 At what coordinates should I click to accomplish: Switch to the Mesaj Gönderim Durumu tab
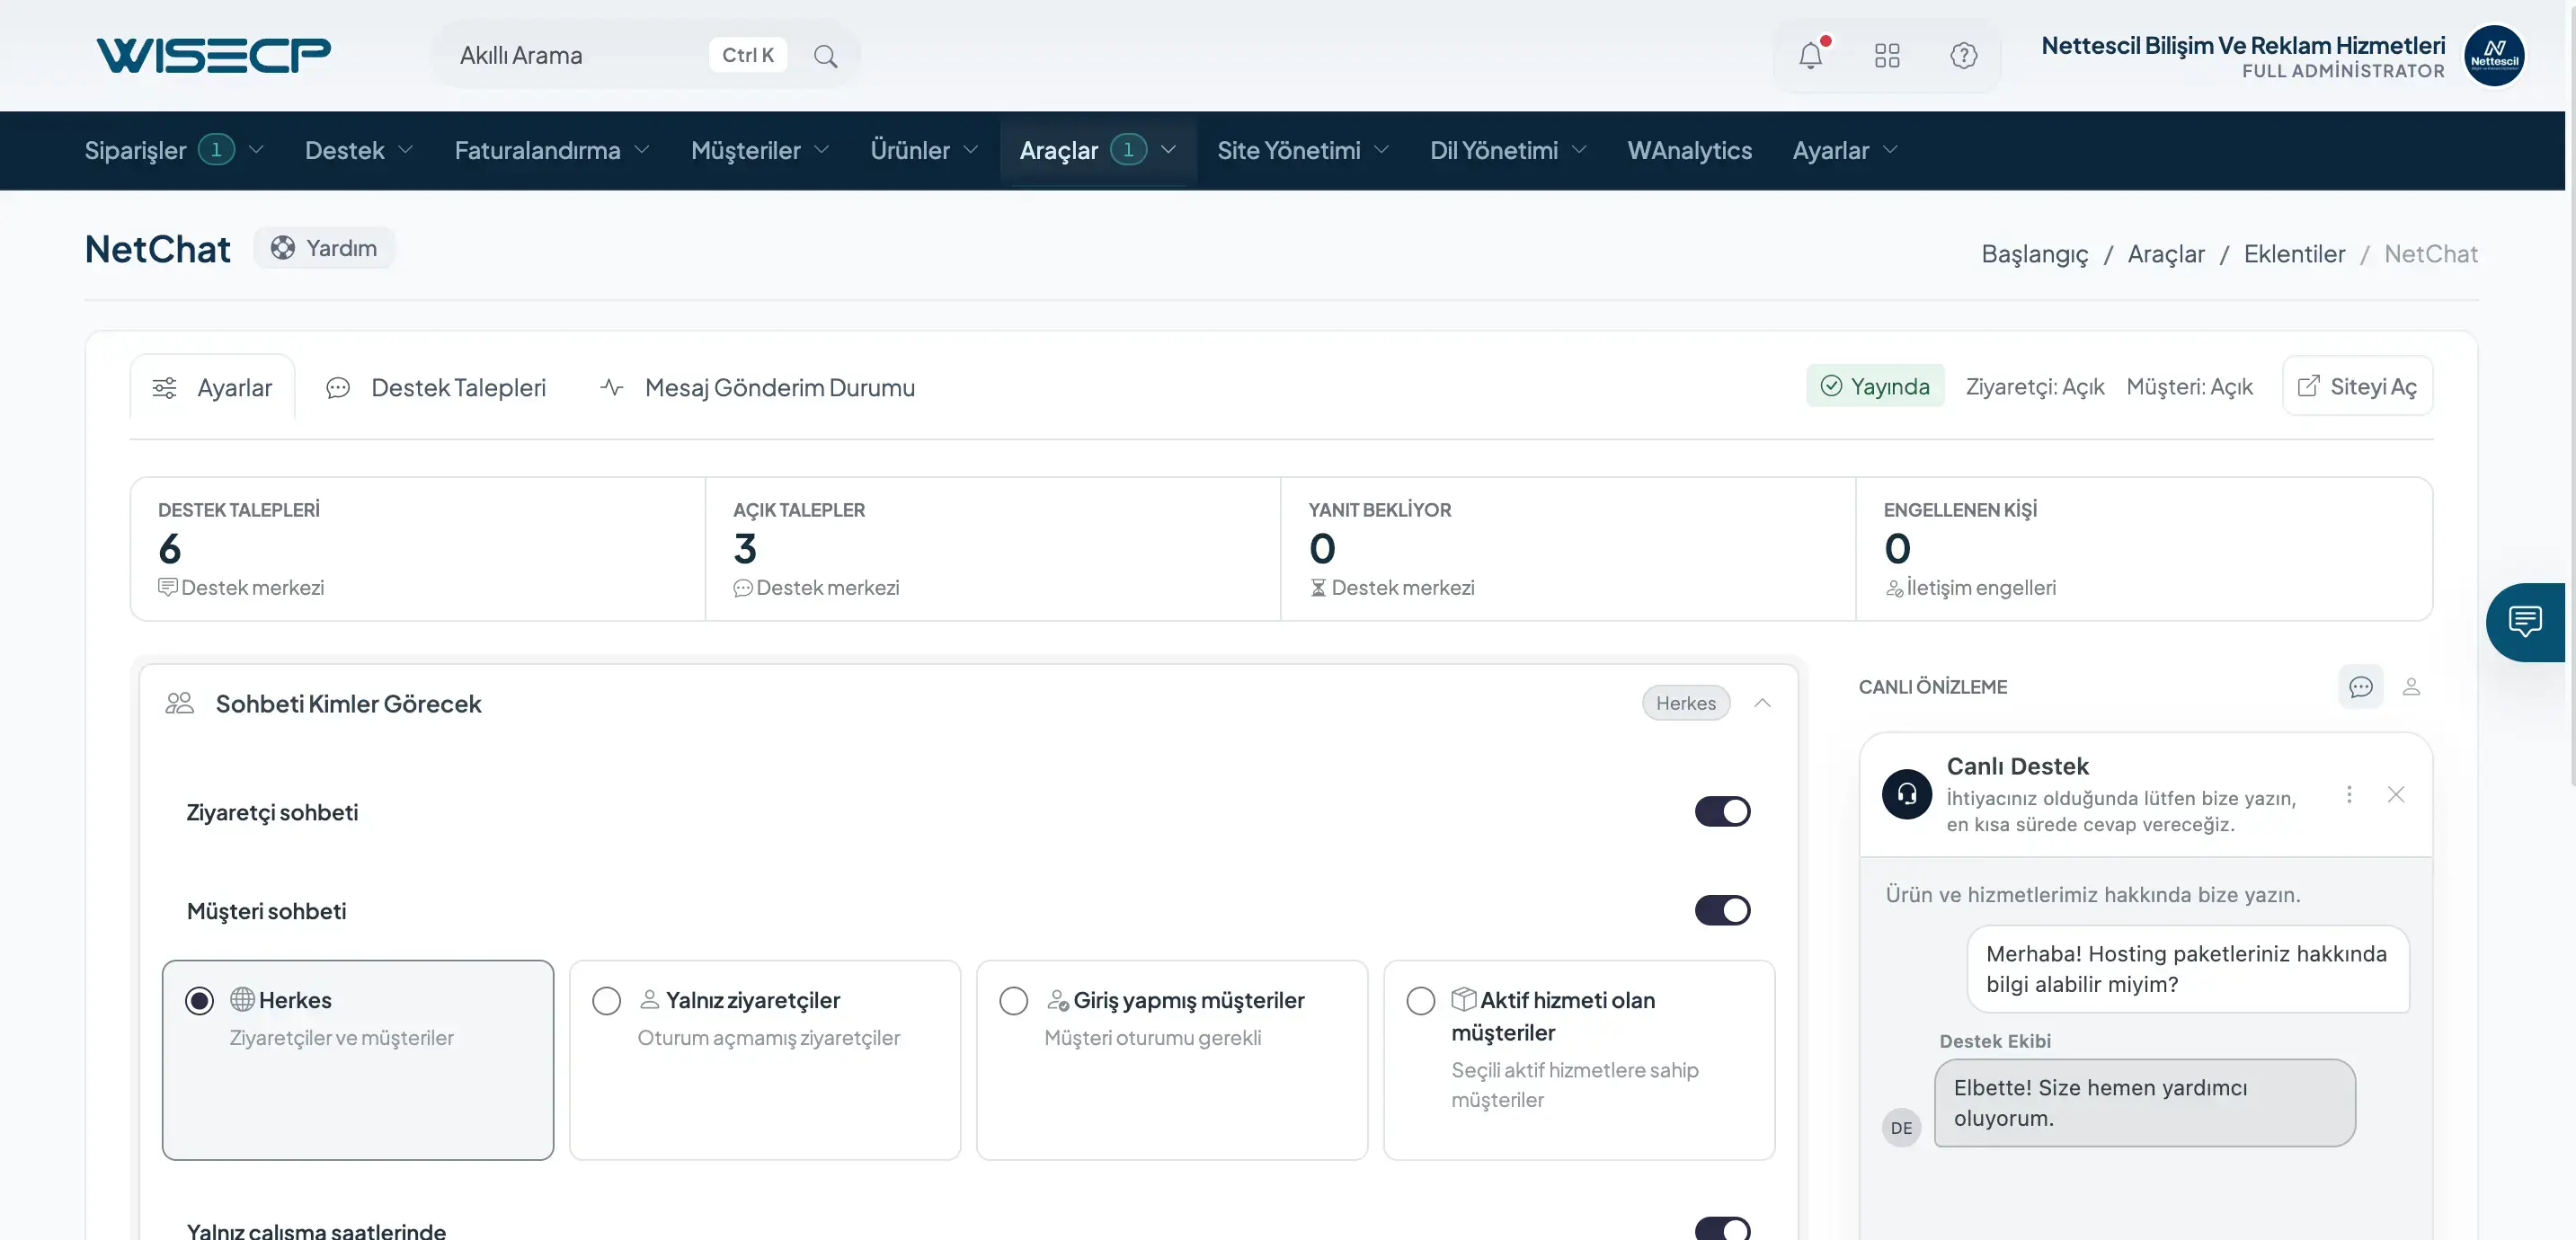tap(757, 388)
